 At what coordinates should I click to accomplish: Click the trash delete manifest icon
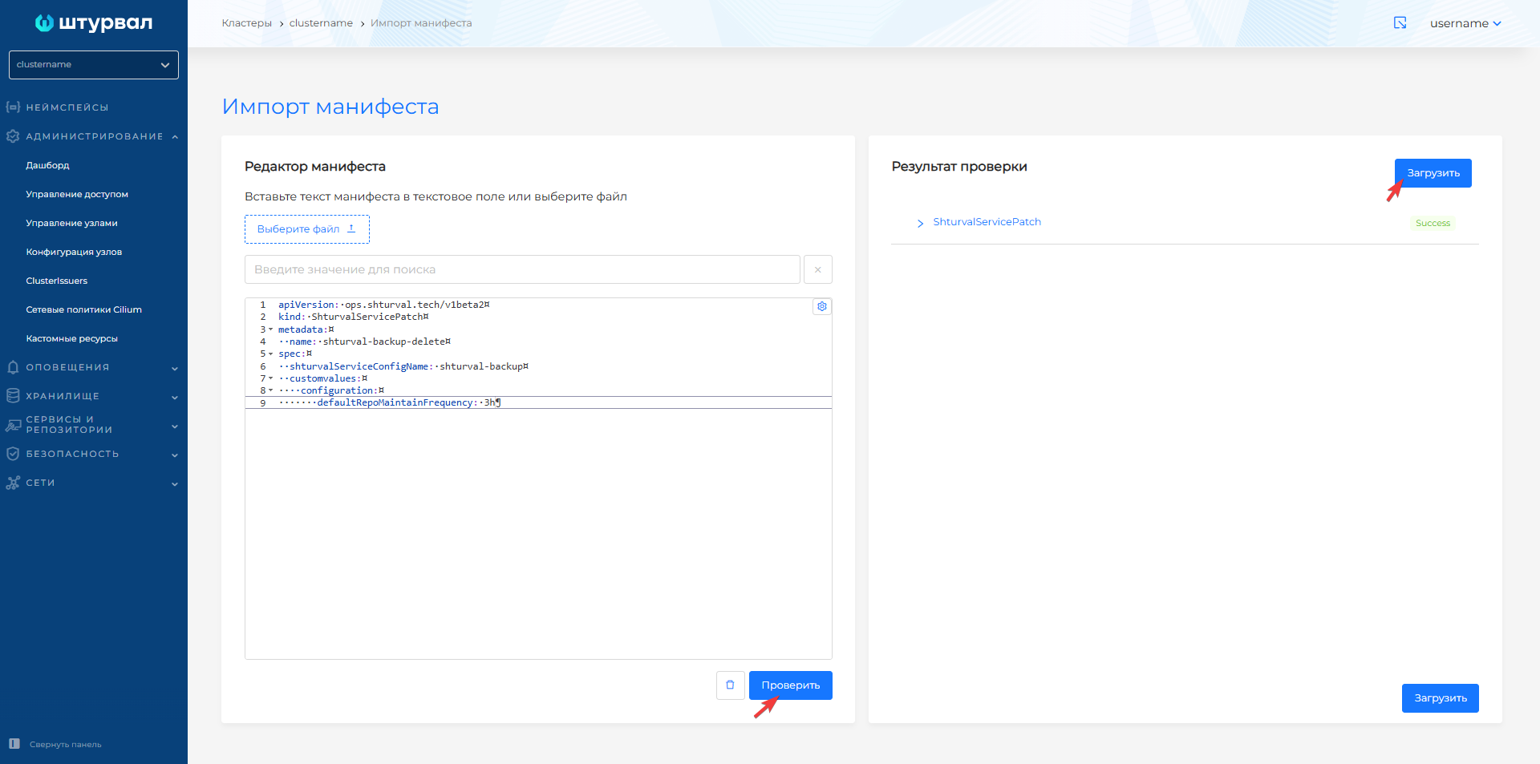(x=731, y=685)
